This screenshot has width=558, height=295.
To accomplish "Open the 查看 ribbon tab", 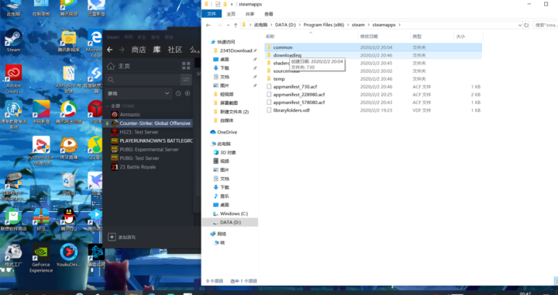I will (x=269, y=14).
